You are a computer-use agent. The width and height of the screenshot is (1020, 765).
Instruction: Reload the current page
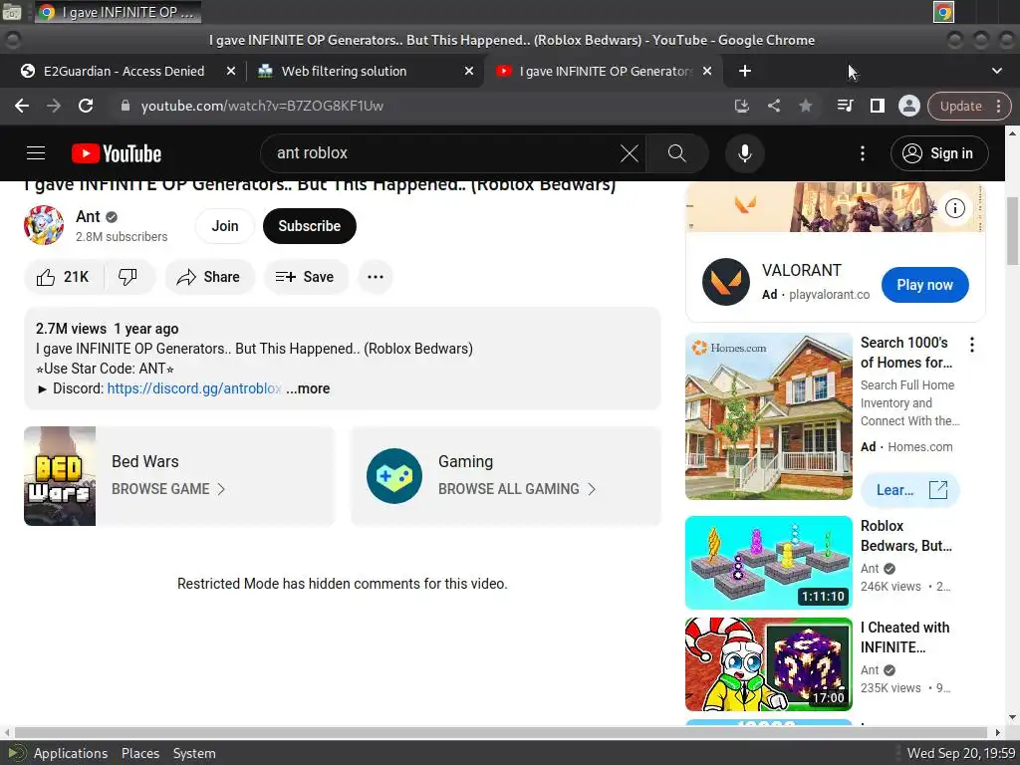click(86, 106)
